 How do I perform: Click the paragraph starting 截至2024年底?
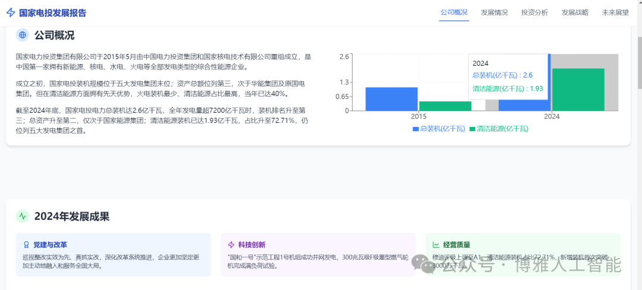coord(162,120)
